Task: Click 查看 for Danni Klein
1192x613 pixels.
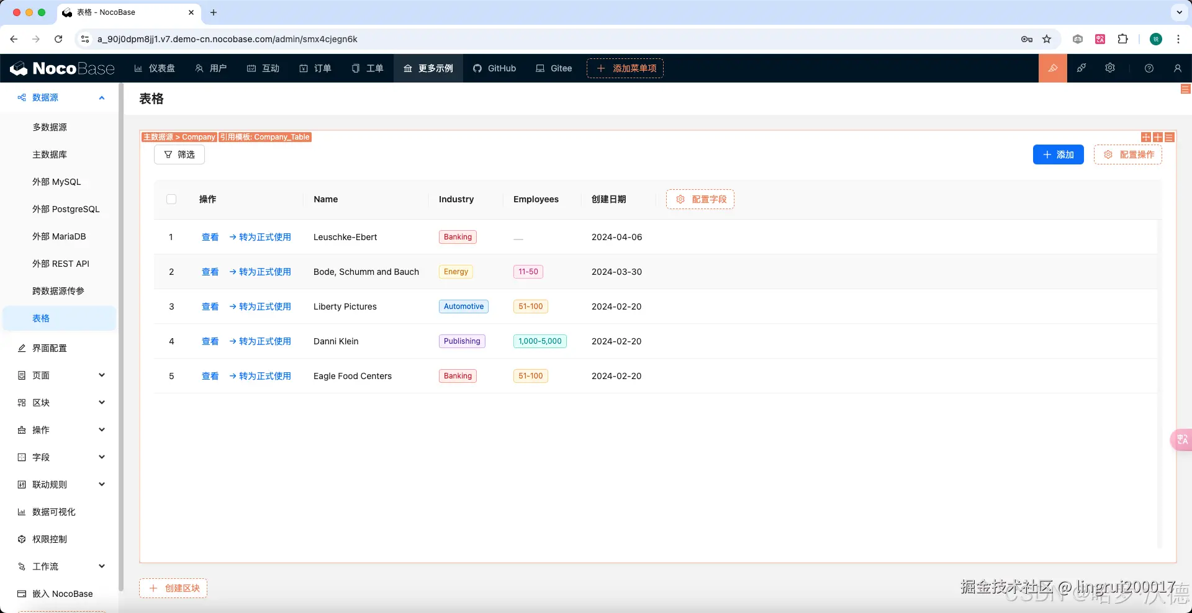Action: point(210,341)
